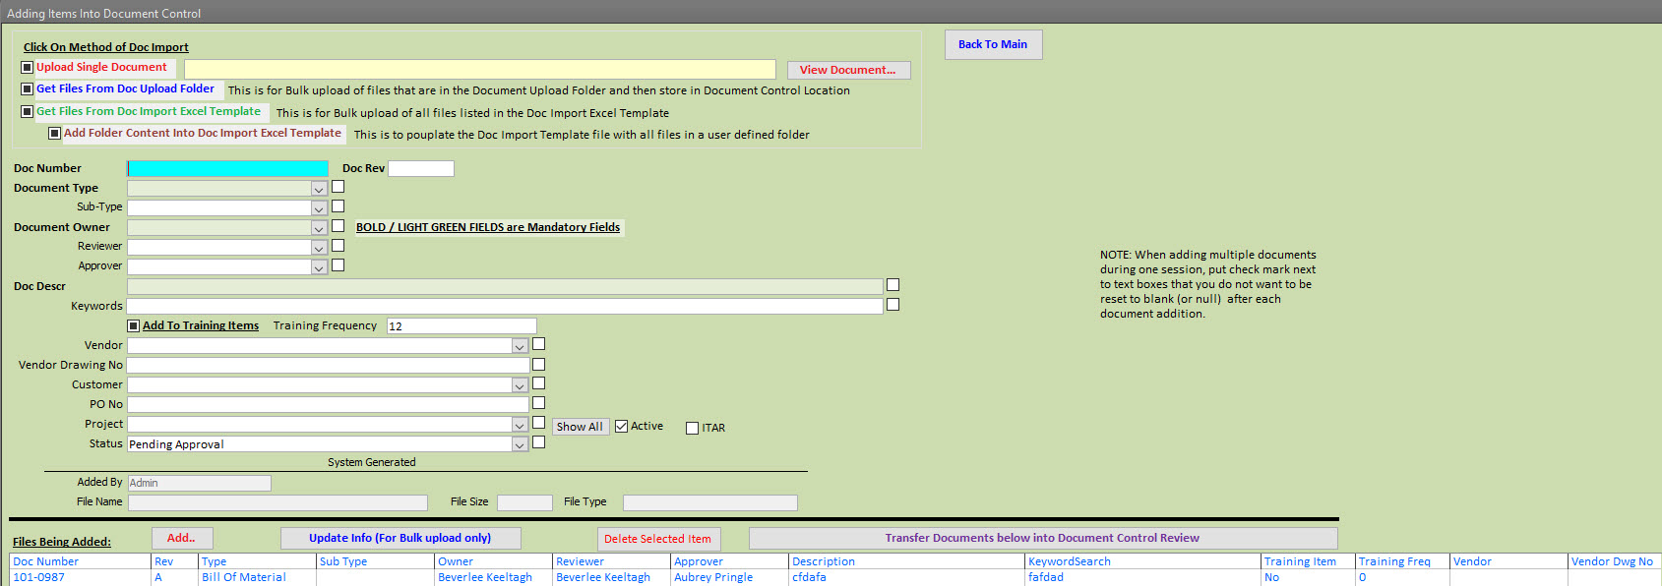Click into the Doc Descr field

(505, 287)
